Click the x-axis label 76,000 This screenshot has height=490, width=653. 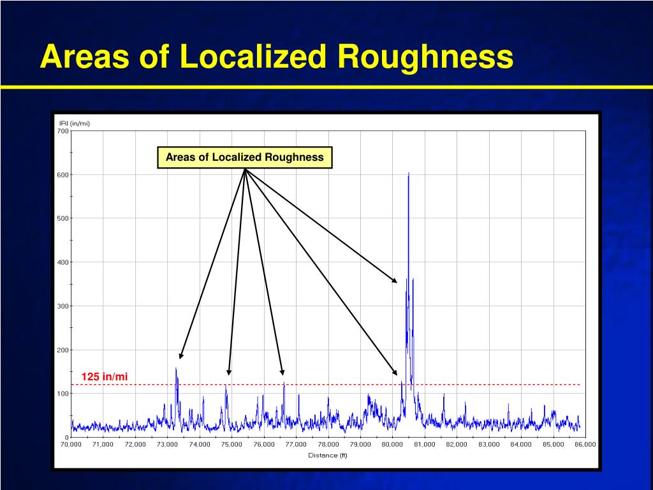tap(263, 445)
